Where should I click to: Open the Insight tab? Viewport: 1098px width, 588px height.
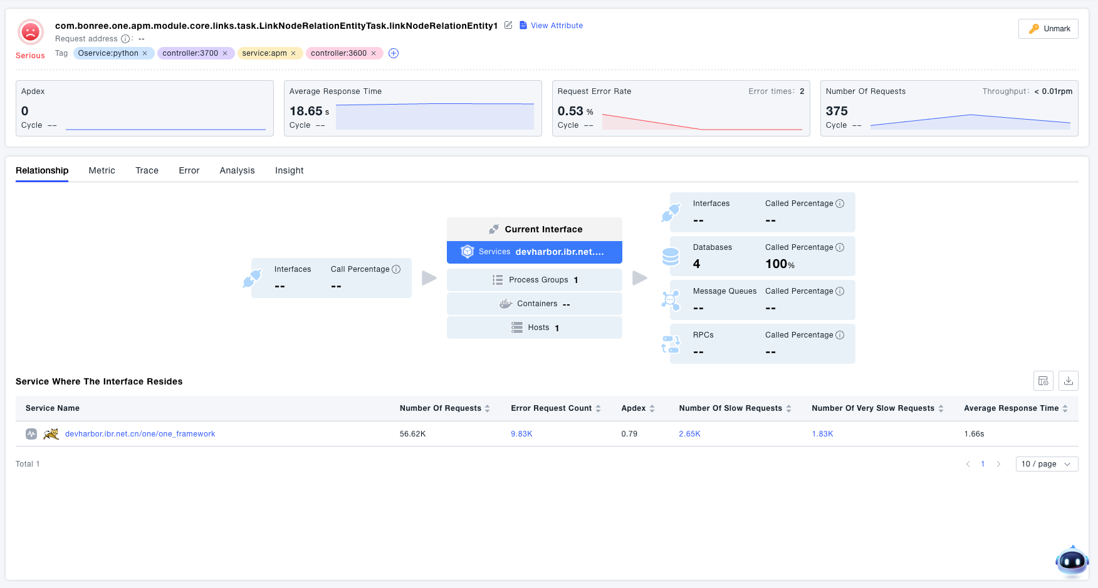click(289, 170)
